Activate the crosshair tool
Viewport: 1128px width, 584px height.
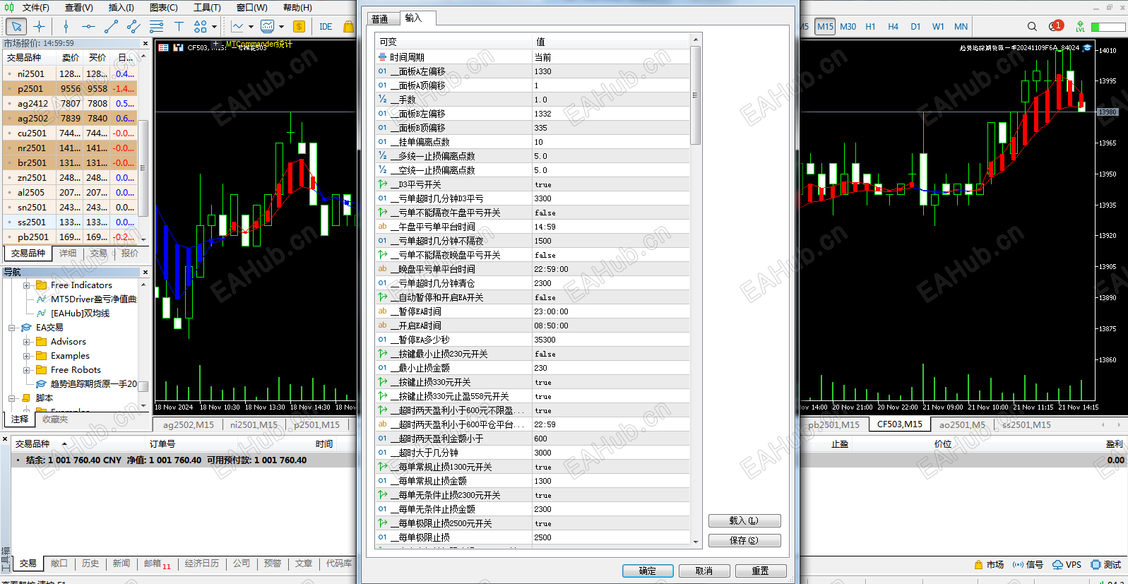pos(39,27)
